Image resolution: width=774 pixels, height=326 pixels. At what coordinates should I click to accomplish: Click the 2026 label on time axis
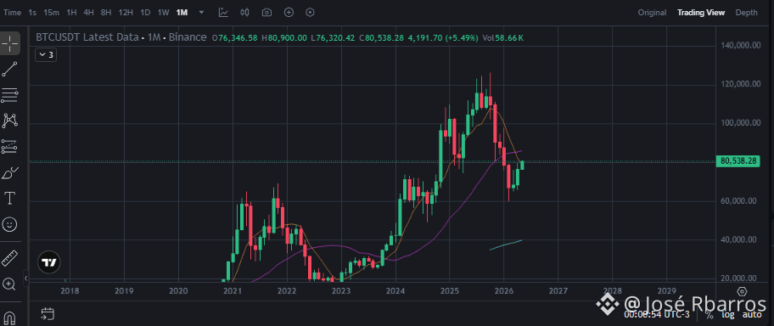point(503,291)
